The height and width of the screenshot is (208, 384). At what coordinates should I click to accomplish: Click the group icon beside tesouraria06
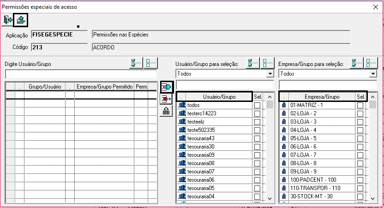coord(182,180)
